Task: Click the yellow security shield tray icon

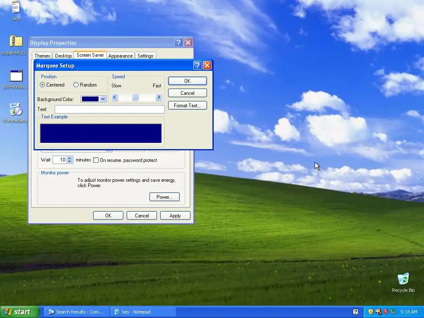Action: [x=371, y=312]
